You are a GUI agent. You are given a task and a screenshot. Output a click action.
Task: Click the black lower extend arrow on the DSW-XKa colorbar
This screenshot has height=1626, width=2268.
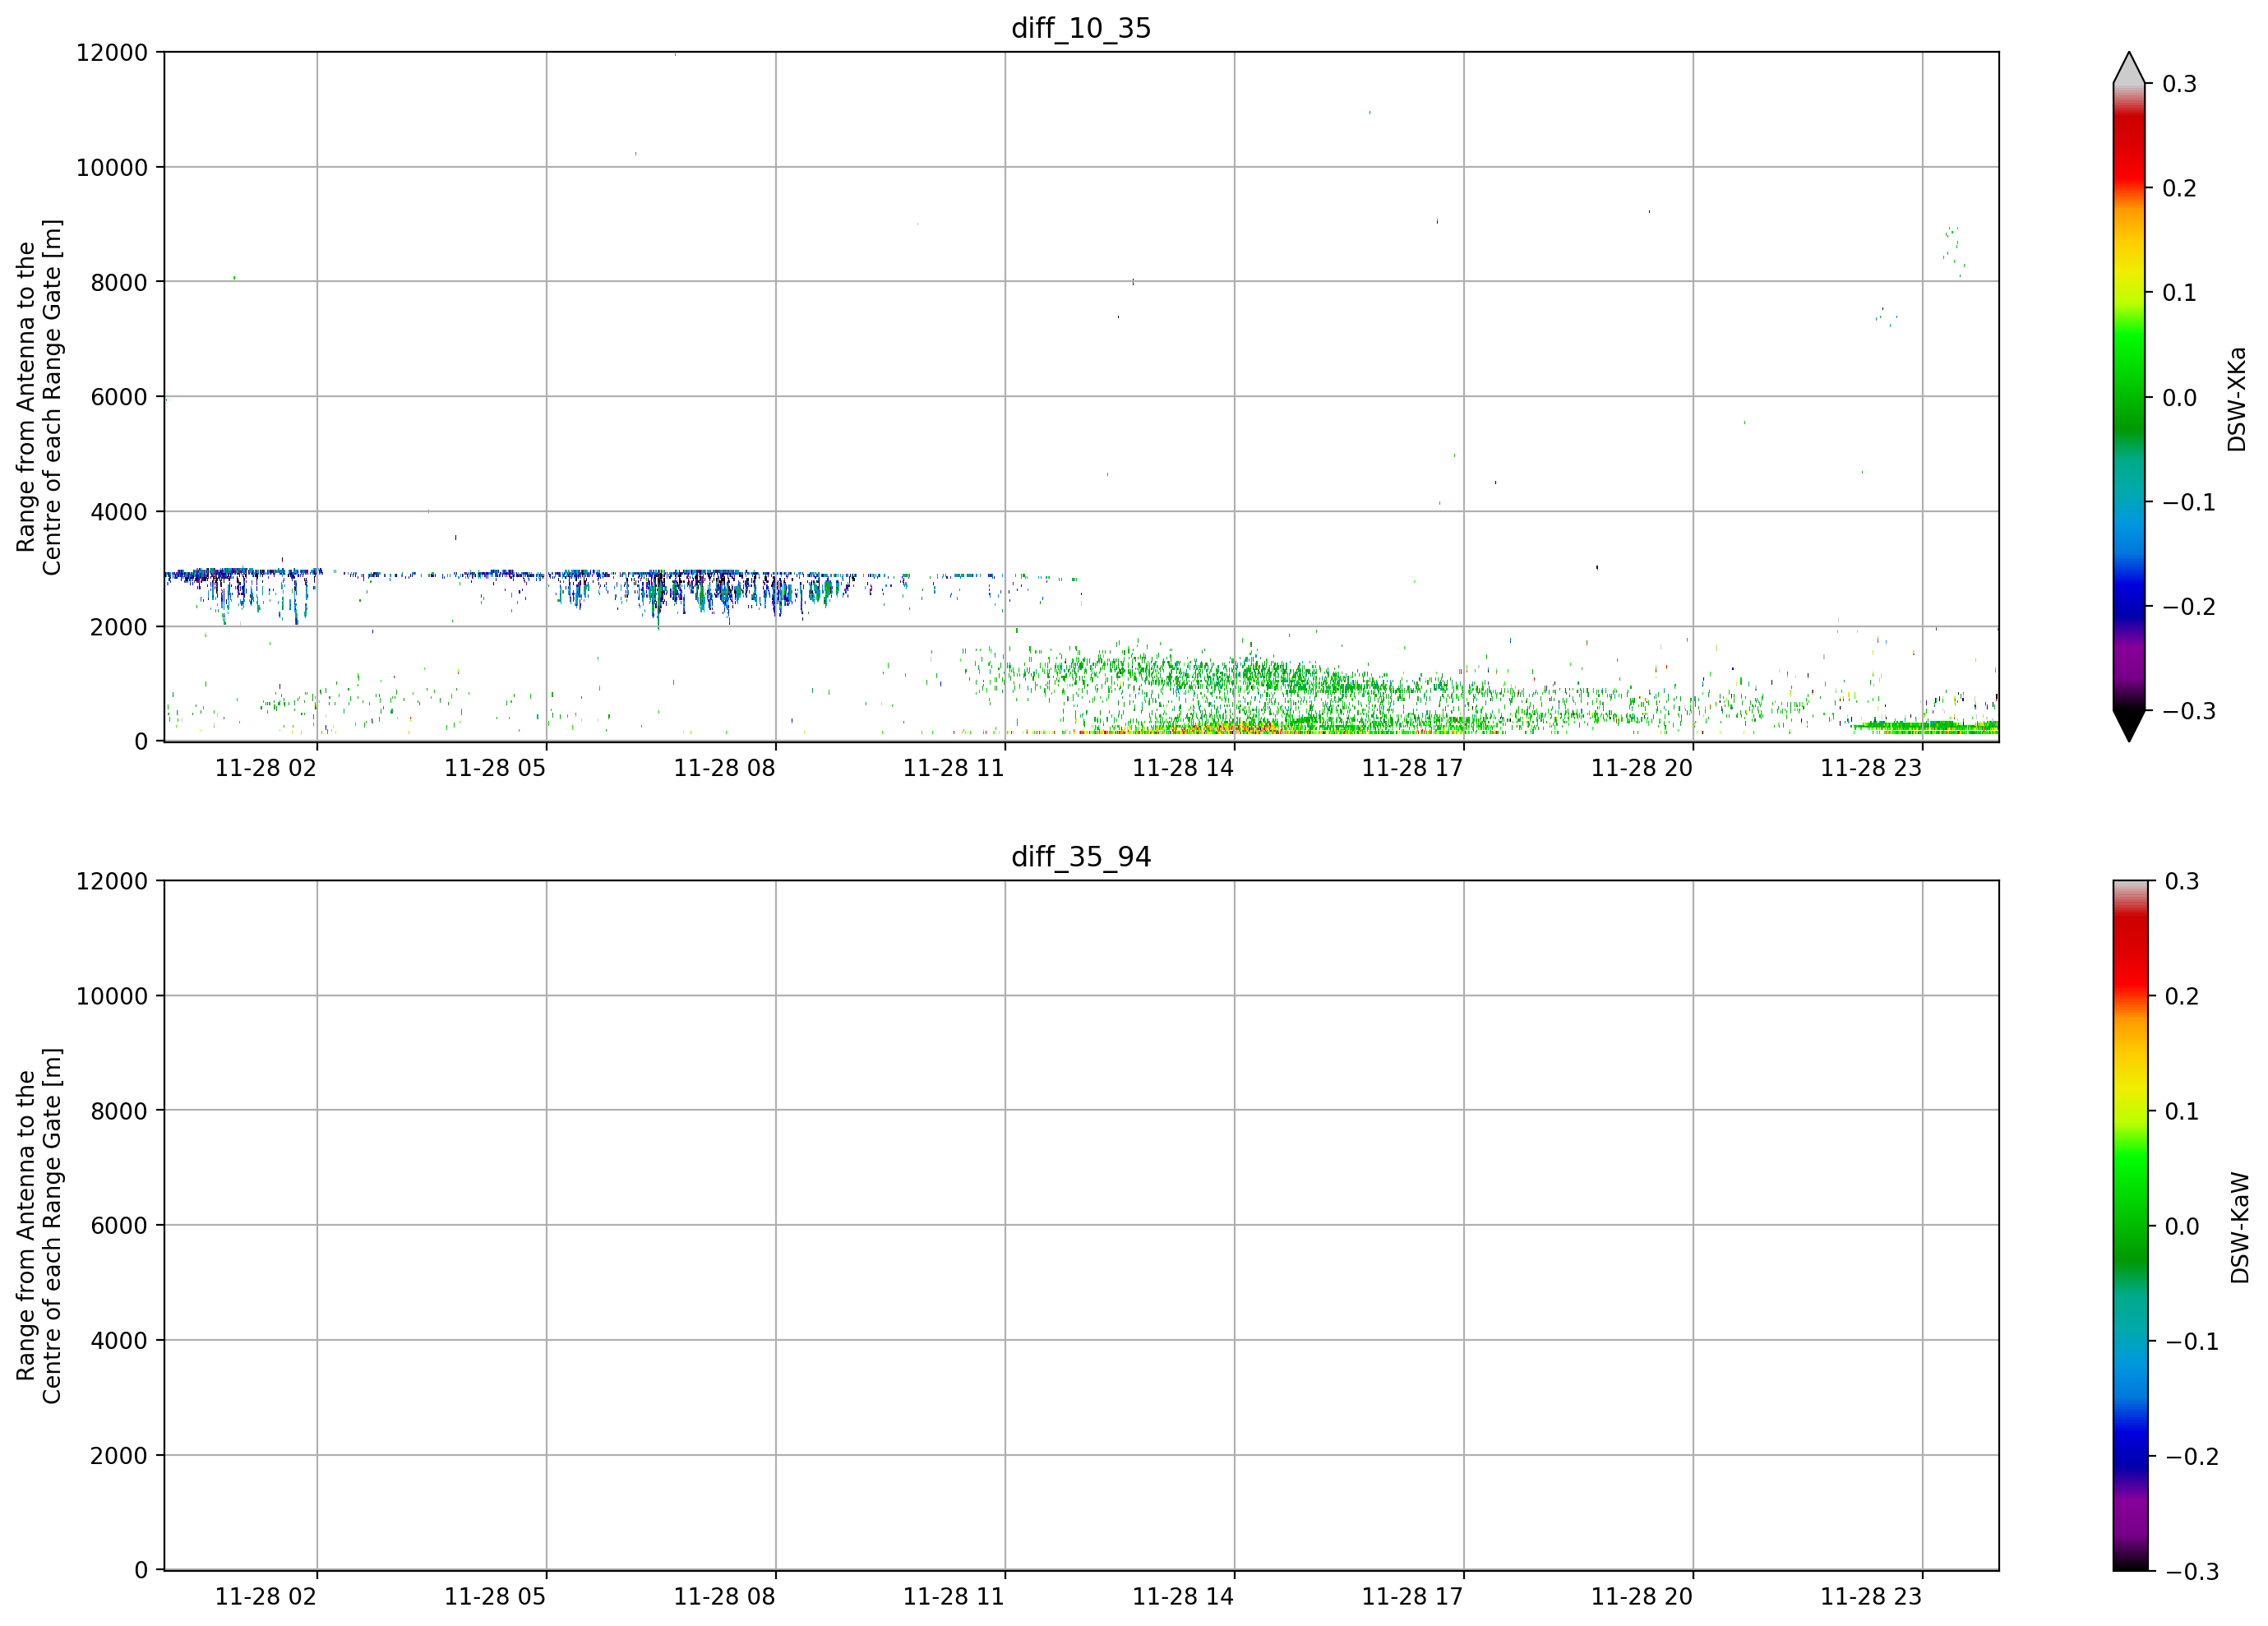pos(2129,726)
